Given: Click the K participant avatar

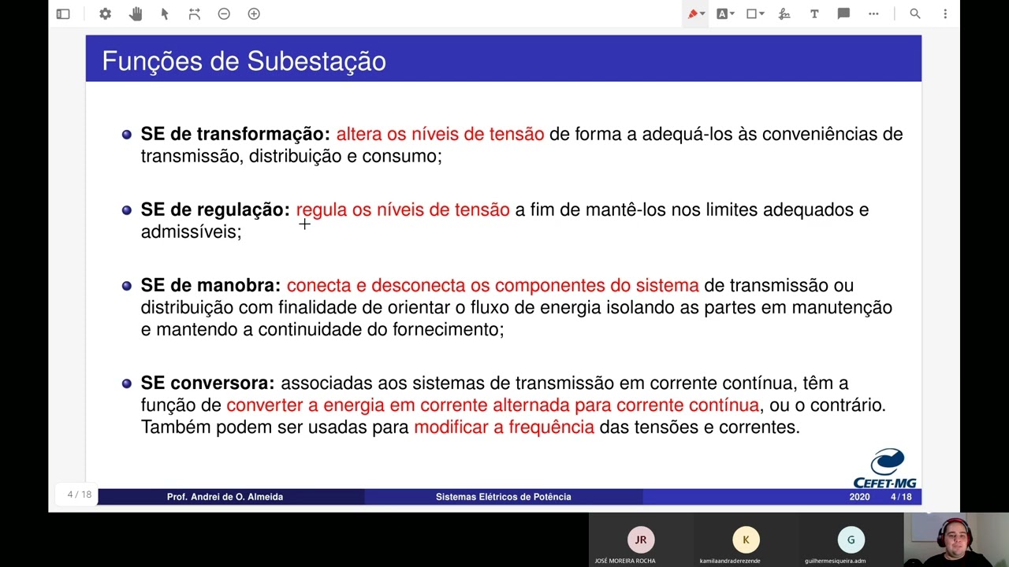Looking at the screenshot, I should (x=746, y=539).
